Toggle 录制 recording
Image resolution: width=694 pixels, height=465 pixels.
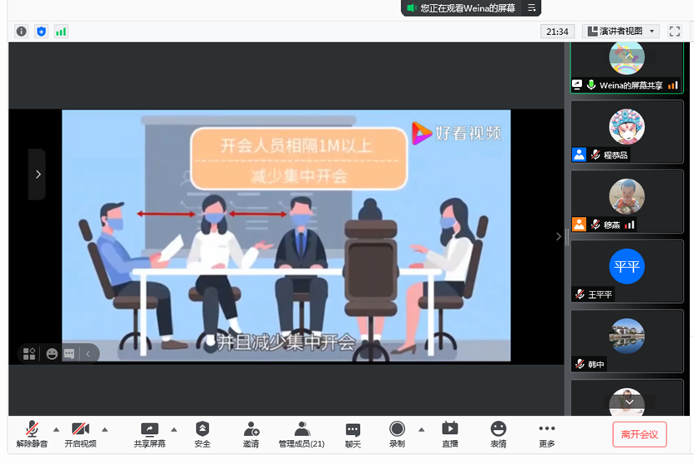[397, 434]
